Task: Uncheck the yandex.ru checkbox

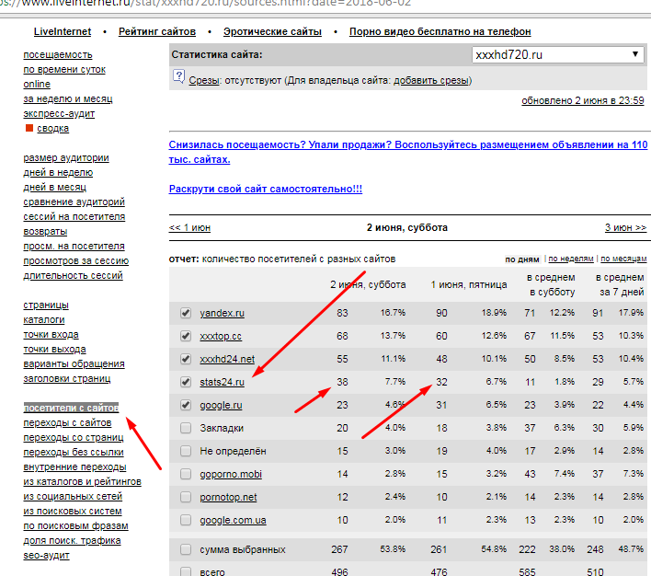Action: (x=186, y=314)
